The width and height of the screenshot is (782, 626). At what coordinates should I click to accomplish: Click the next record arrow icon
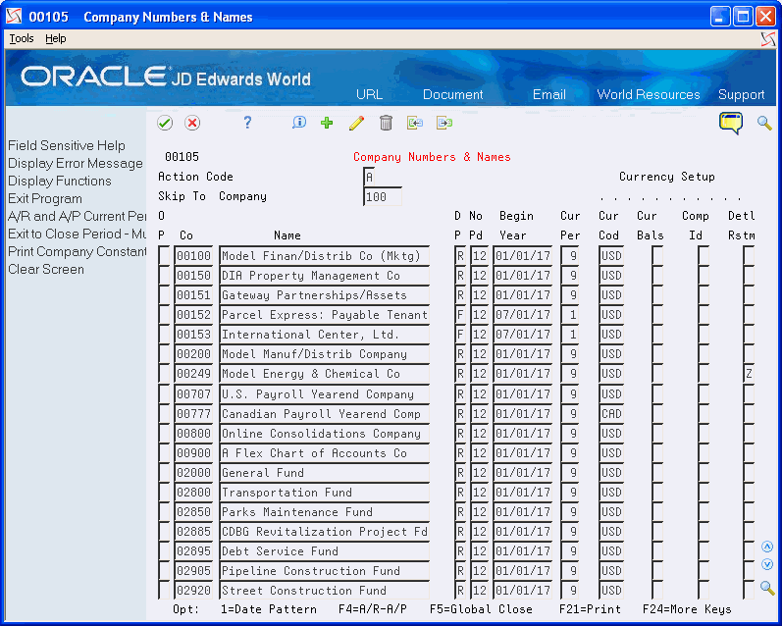click(x=444, y=123)
